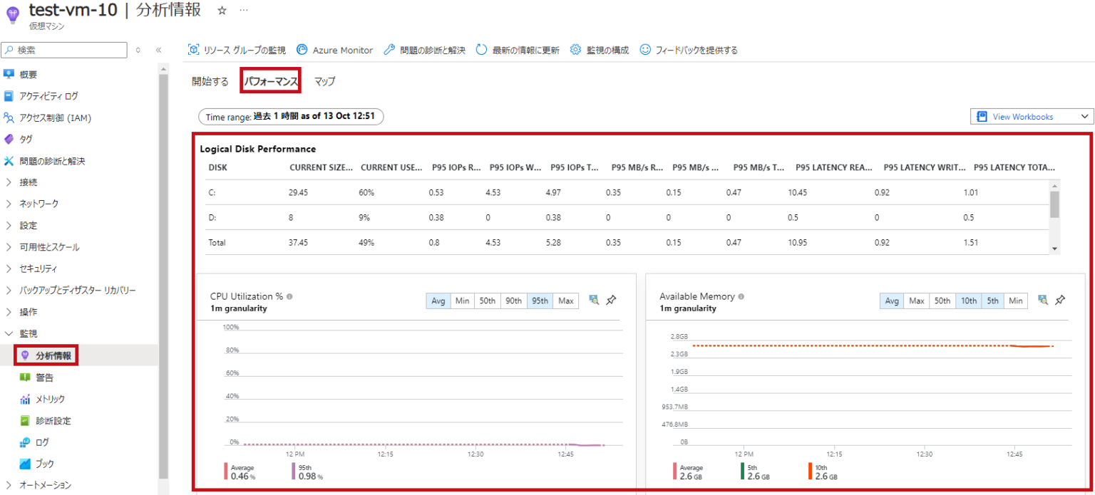Open the 開始する tab
The height and width of the screenshot is (495, 1095).
pyautogui.click(x=208, y=80)
